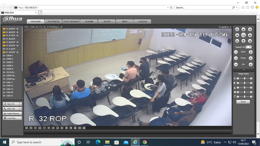Increase Focus with the plus button
Viewport: 260px width, 146px height.
[x=251, y=58]
